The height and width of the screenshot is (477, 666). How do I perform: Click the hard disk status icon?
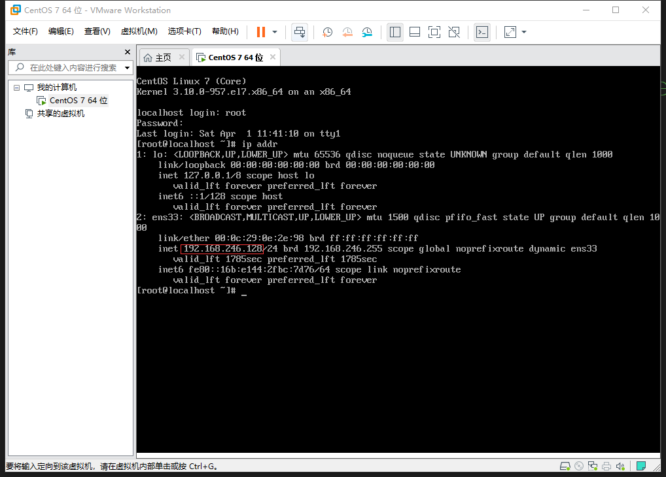click(565, 465)
